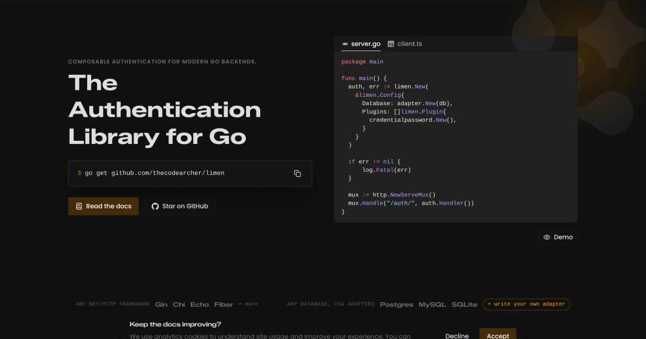The width and height of the screenshot is (646, 339).
Task: Click the Gin framework label
Action: pos(161,304)
